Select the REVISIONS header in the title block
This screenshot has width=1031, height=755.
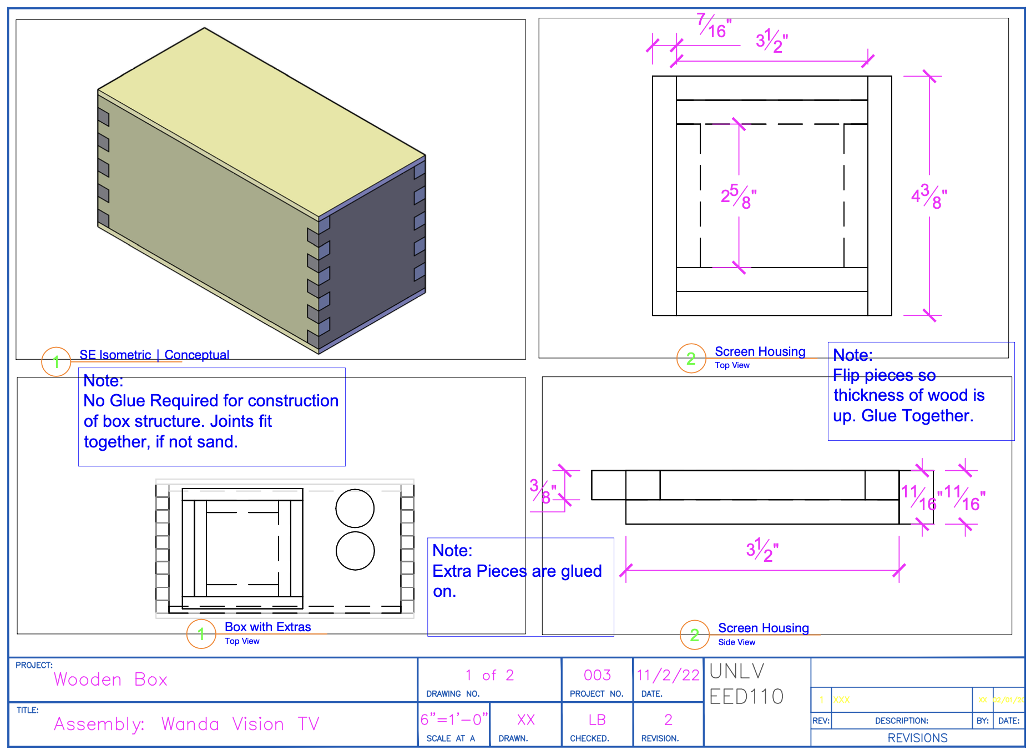pos(918,738)
